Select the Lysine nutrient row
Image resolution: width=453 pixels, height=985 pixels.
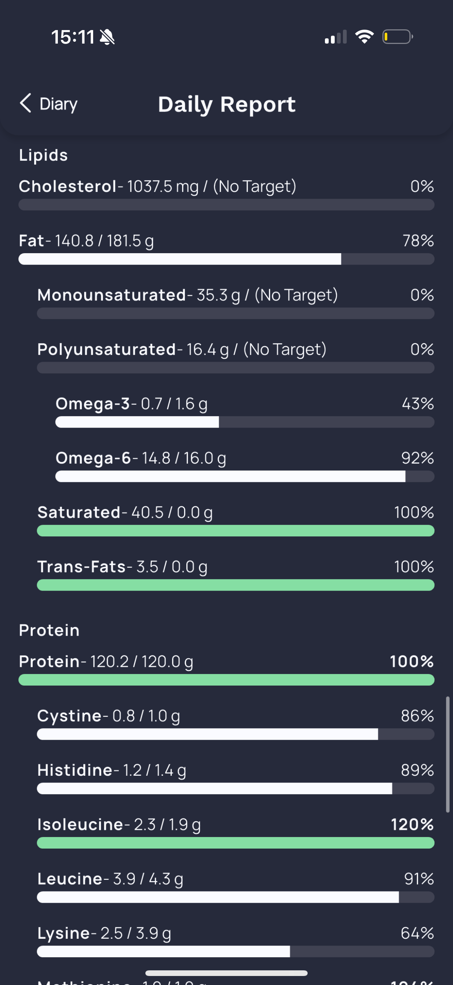tap(236, 941)
